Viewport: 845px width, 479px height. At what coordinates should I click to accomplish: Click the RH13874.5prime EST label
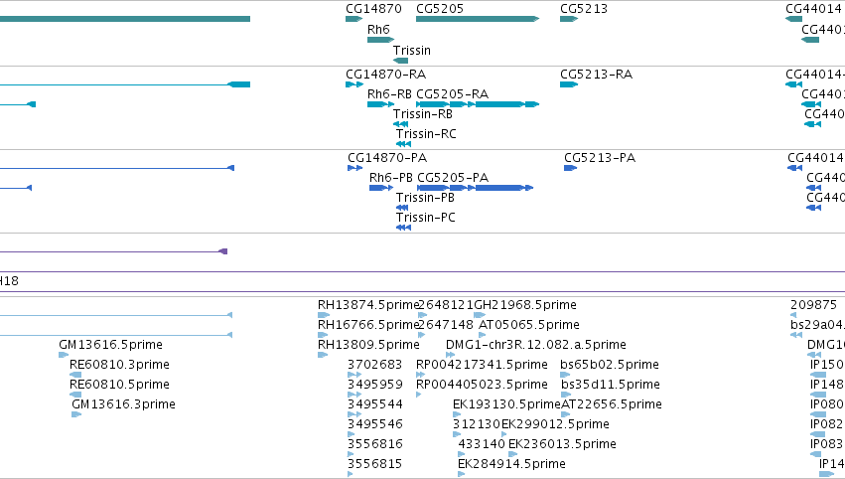tap(368, 305)
